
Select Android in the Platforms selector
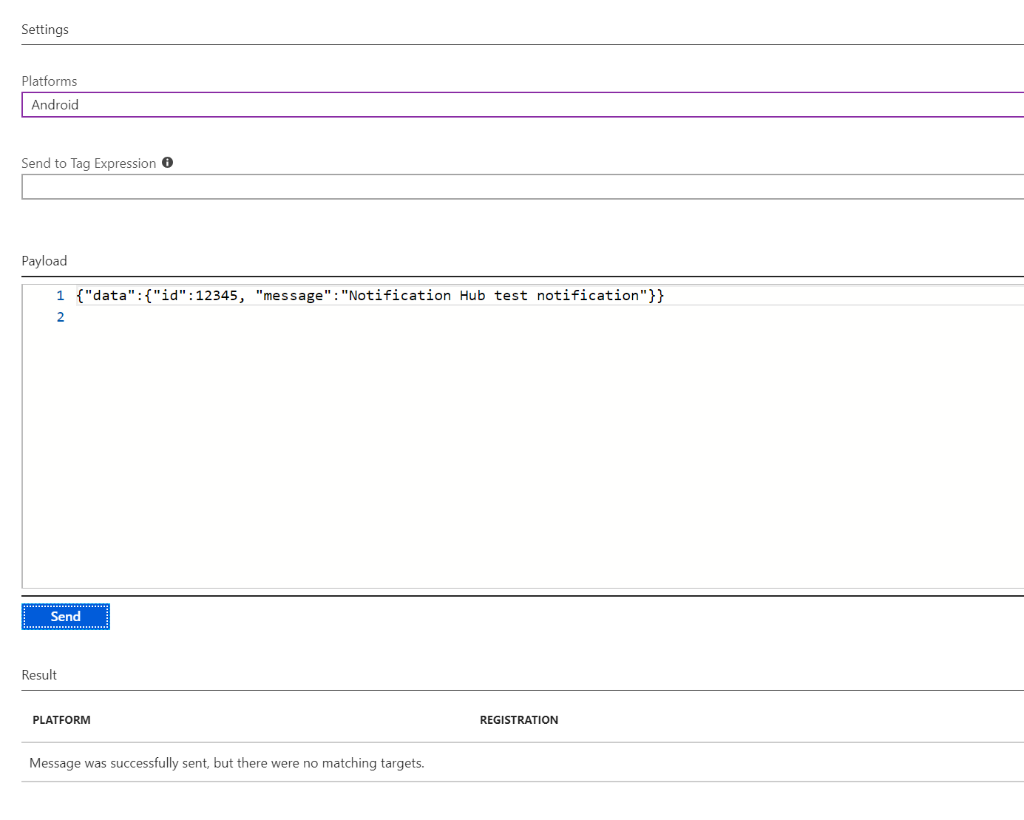(518, 104)
